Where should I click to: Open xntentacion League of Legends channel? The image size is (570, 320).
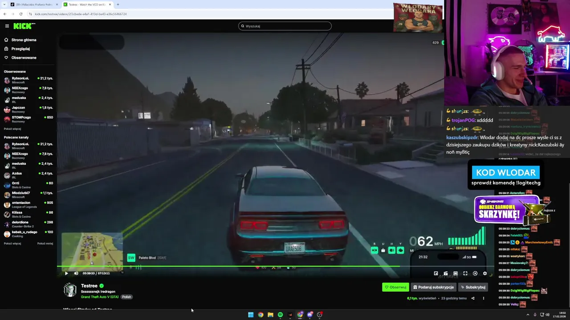click(x=28, y=204)
